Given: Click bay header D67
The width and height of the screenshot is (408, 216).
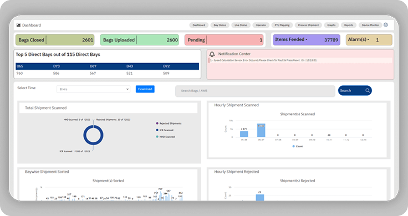Looking at the screenshot, I should pyautogui.click(x=93, y=66).
